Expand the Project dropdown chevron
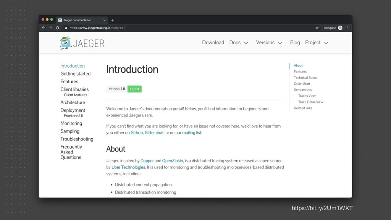 tap(326, 43)
